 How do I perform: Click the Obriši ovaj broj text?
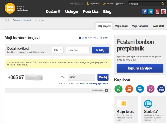[x=98, y=90]
